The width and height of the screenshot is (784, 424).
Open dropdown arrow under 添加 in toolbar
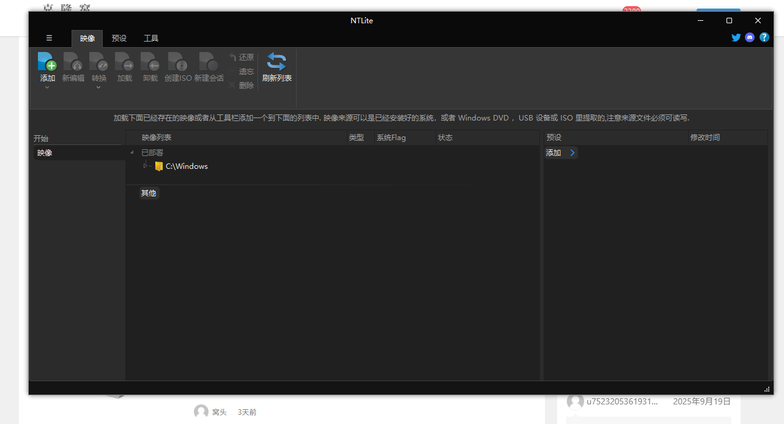pyautogui.click(x=47, y=87)
